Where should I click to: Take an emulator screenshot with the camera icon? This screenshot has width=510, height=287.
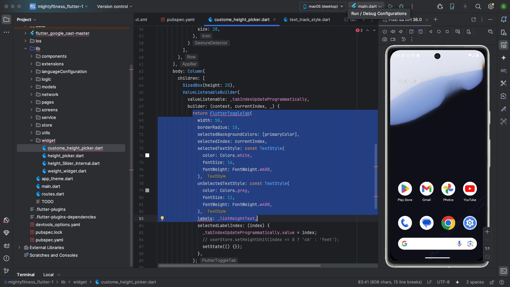(385, 39)
